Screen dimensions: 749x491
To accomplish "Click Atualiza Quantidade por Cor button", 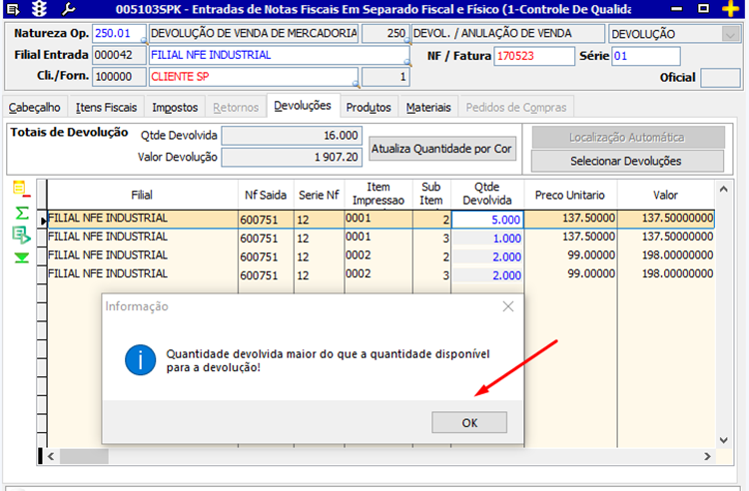I will point(441,149).
